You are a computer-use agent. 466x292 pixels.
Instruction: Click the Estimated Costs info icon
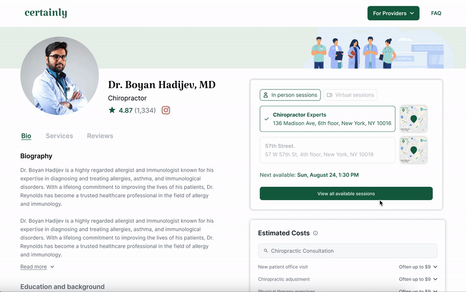[x=315, y=233]
